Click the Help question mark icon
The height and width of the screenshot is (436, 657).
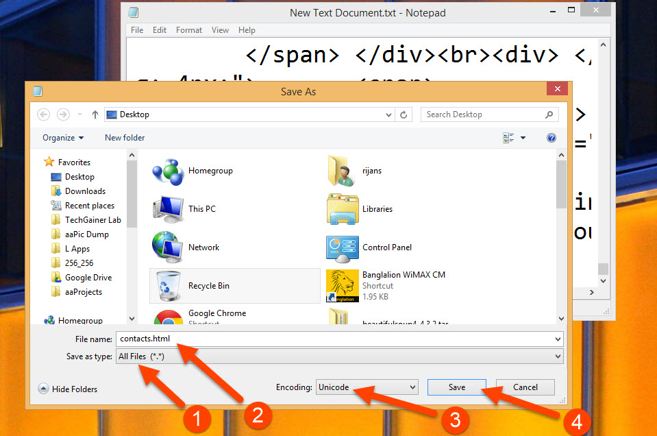pos(551,137)
